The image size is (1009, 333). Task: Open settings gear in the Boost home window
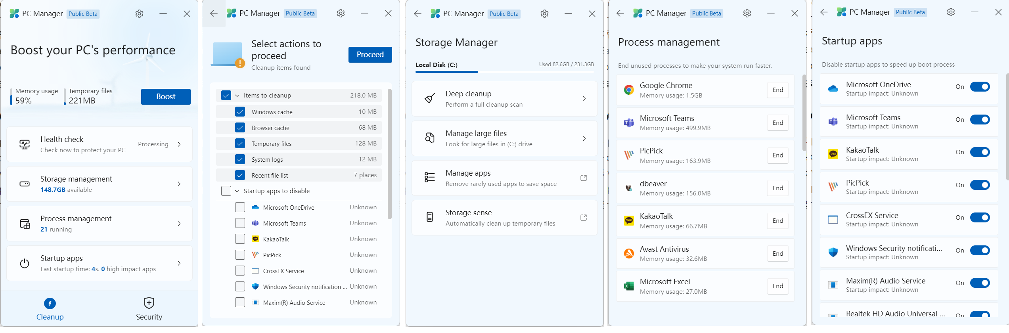click(139, 13)
